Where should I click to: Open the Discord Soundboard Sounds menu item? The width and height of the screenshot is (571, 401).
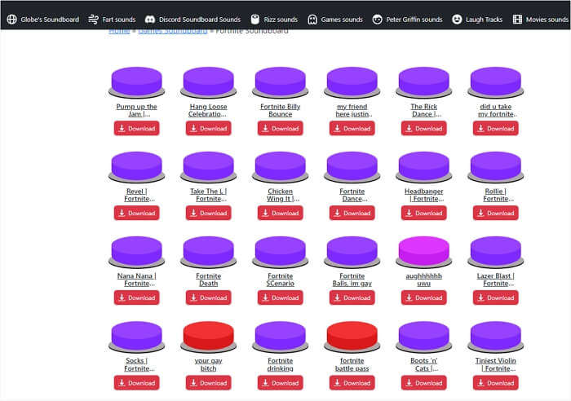coord(200,19)
